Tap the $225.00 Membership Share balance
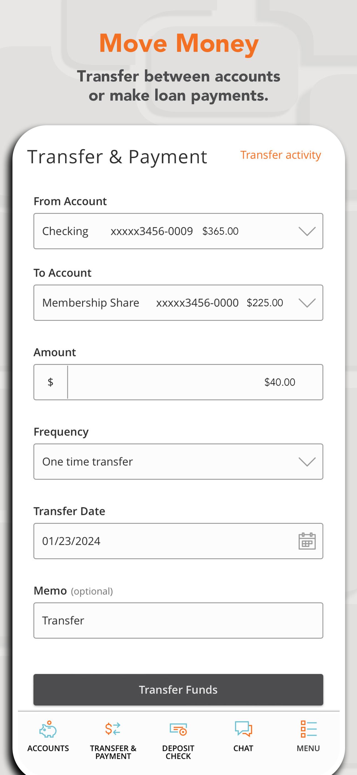This screenshot has width=357, height=775. pyautogui.click(x=265, y=303)
